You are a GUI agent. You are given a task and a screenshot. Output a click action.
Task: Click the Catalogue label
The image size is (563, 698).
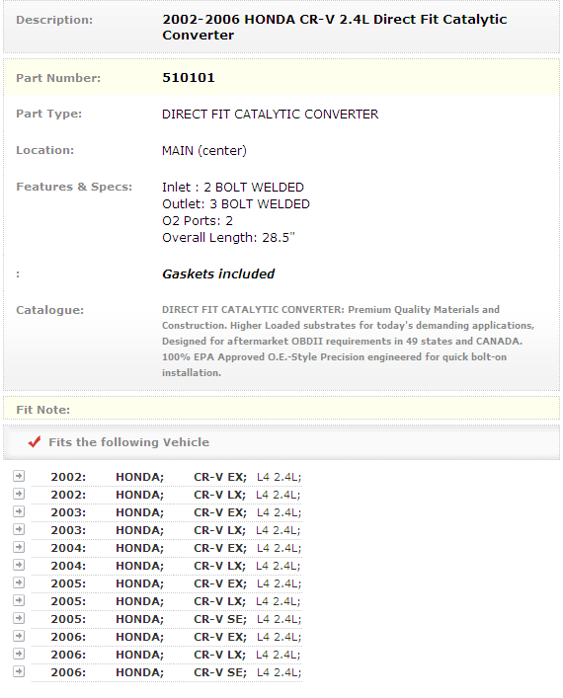point(50,310)
